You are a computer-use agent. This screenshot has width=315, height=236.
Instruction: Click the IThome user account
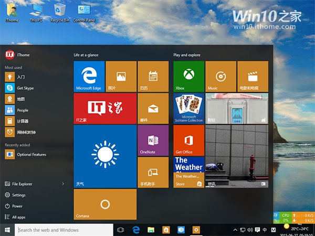(17, 55)
